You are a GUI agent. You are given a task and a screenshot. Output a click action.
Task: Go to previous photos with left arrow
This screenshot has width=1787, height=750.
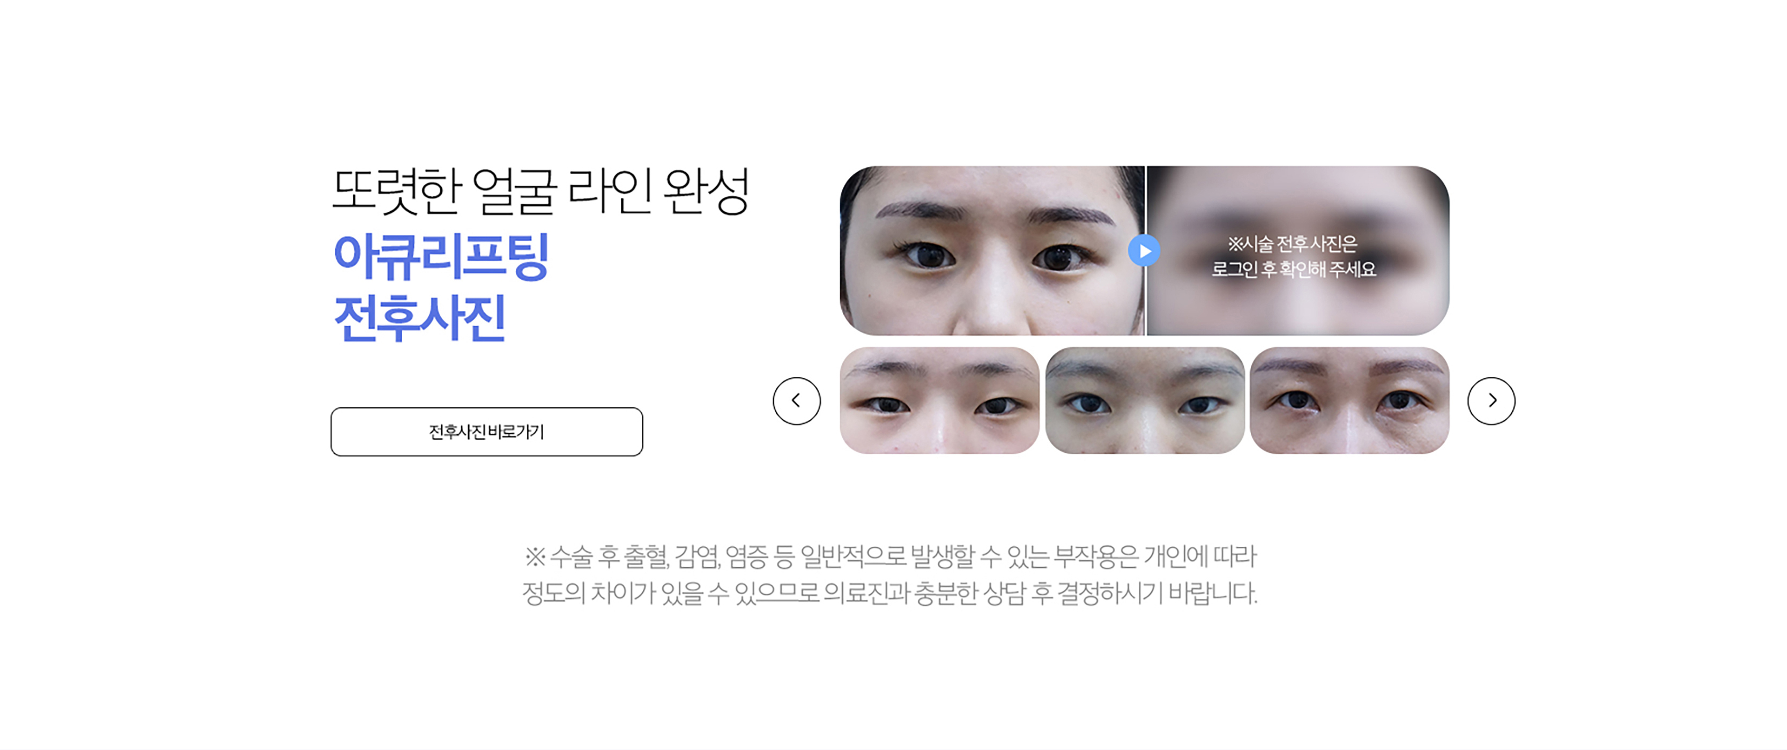(796, 401)
